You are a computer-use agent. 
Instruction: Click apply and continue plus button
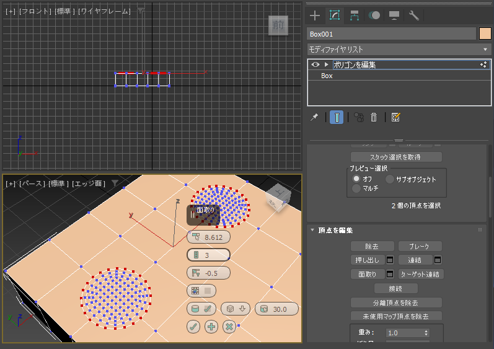211,327
